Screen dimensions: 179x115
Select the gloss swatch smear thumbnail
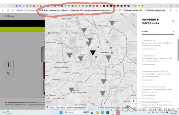pyautogui.click(x=9, y=73)
